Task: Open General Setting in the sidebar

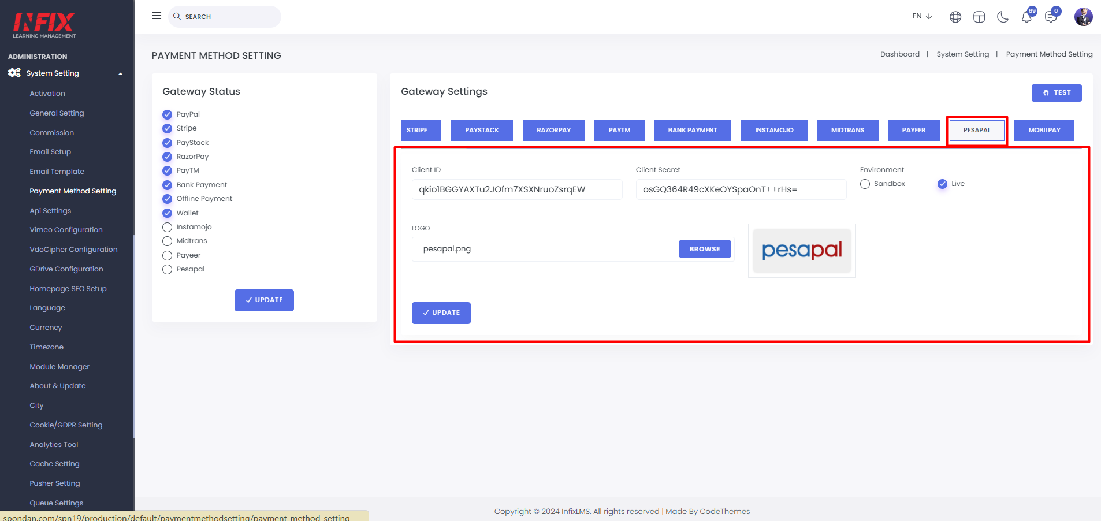Action: click(x=57, y=113)
